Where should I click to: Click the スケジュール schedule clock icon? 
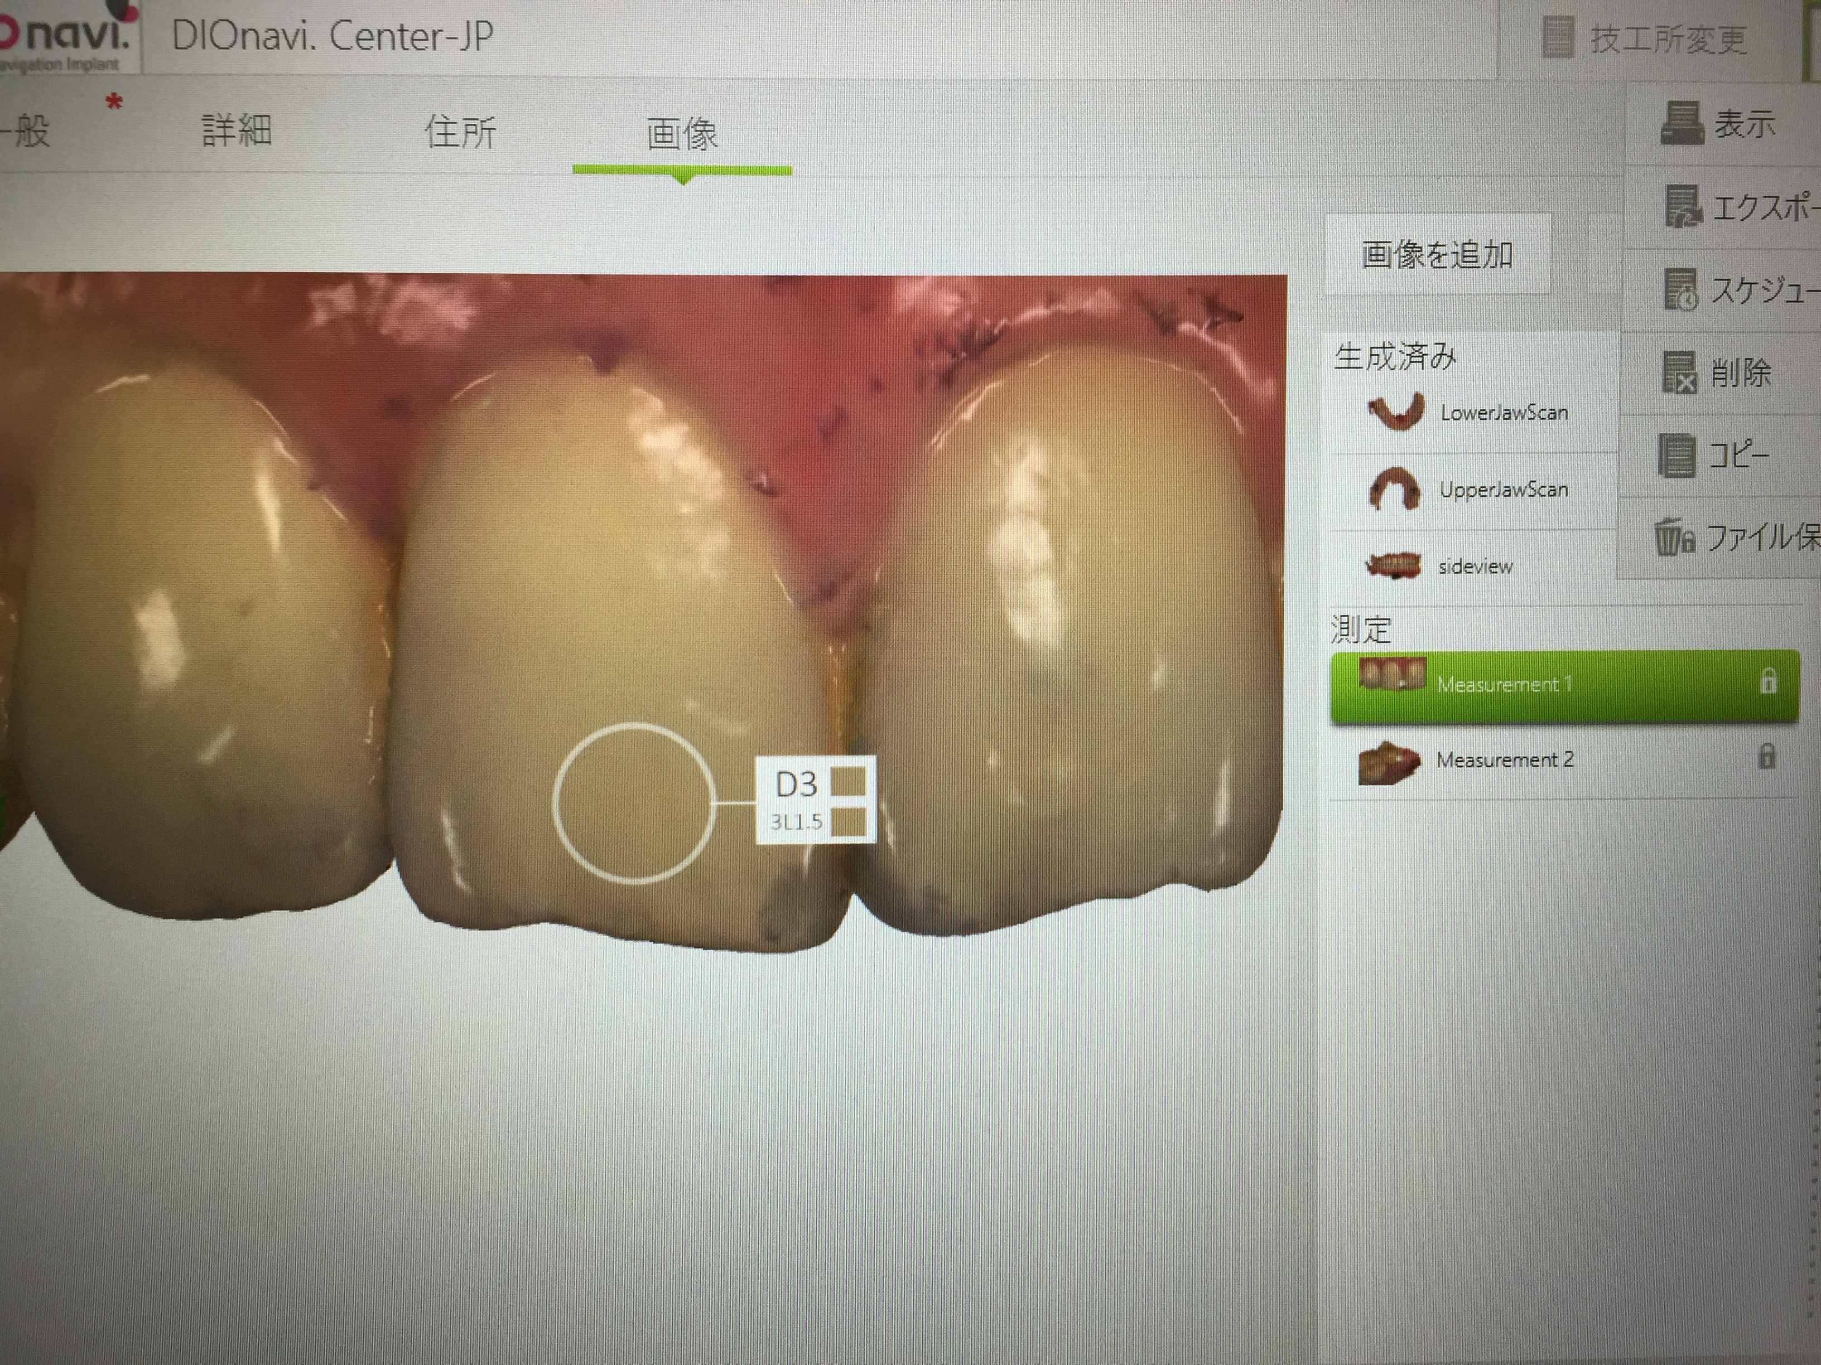pyautogui.click(x=1681, y=289)
